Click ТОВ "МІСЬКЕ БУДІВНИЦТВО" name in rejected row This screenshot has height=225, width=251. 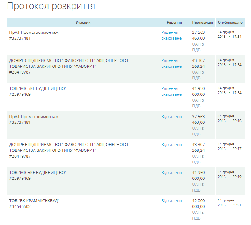(38, 173)
